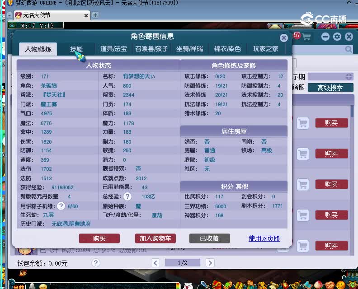
Task: Click the tiger pet icon in game toolbar
Action: (x=262, y=285)
